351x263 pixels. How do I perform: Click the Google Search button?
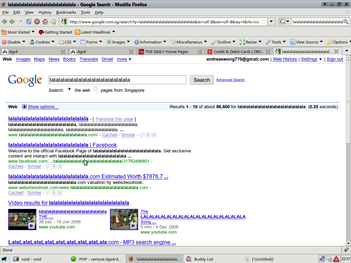202,80
